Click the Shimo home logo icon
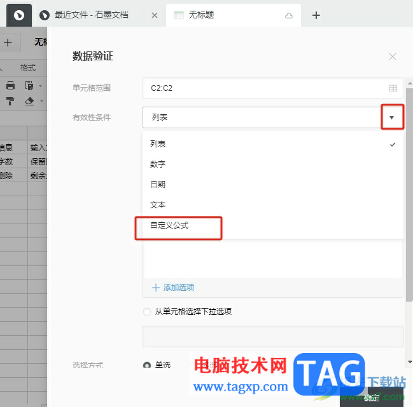Screen dimensions: 413x407 (19, 15)
